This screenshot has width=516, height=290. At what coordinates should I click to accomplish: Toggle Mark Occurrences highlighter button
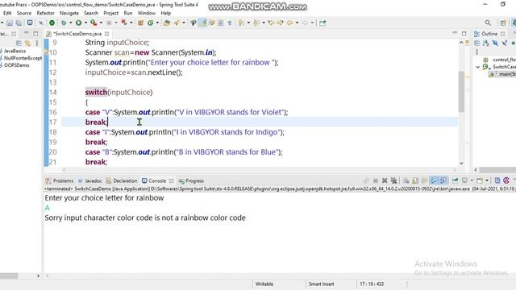click(202, 23)
